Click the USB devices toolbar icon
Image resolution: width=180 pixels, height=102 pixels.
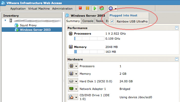[111, 8]
